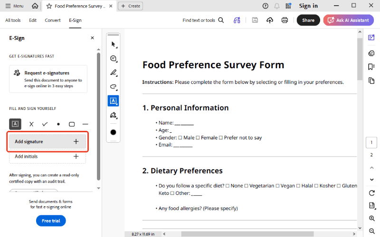Click Add signature
This screenshot has height=237, width=380.
[47, 141]
